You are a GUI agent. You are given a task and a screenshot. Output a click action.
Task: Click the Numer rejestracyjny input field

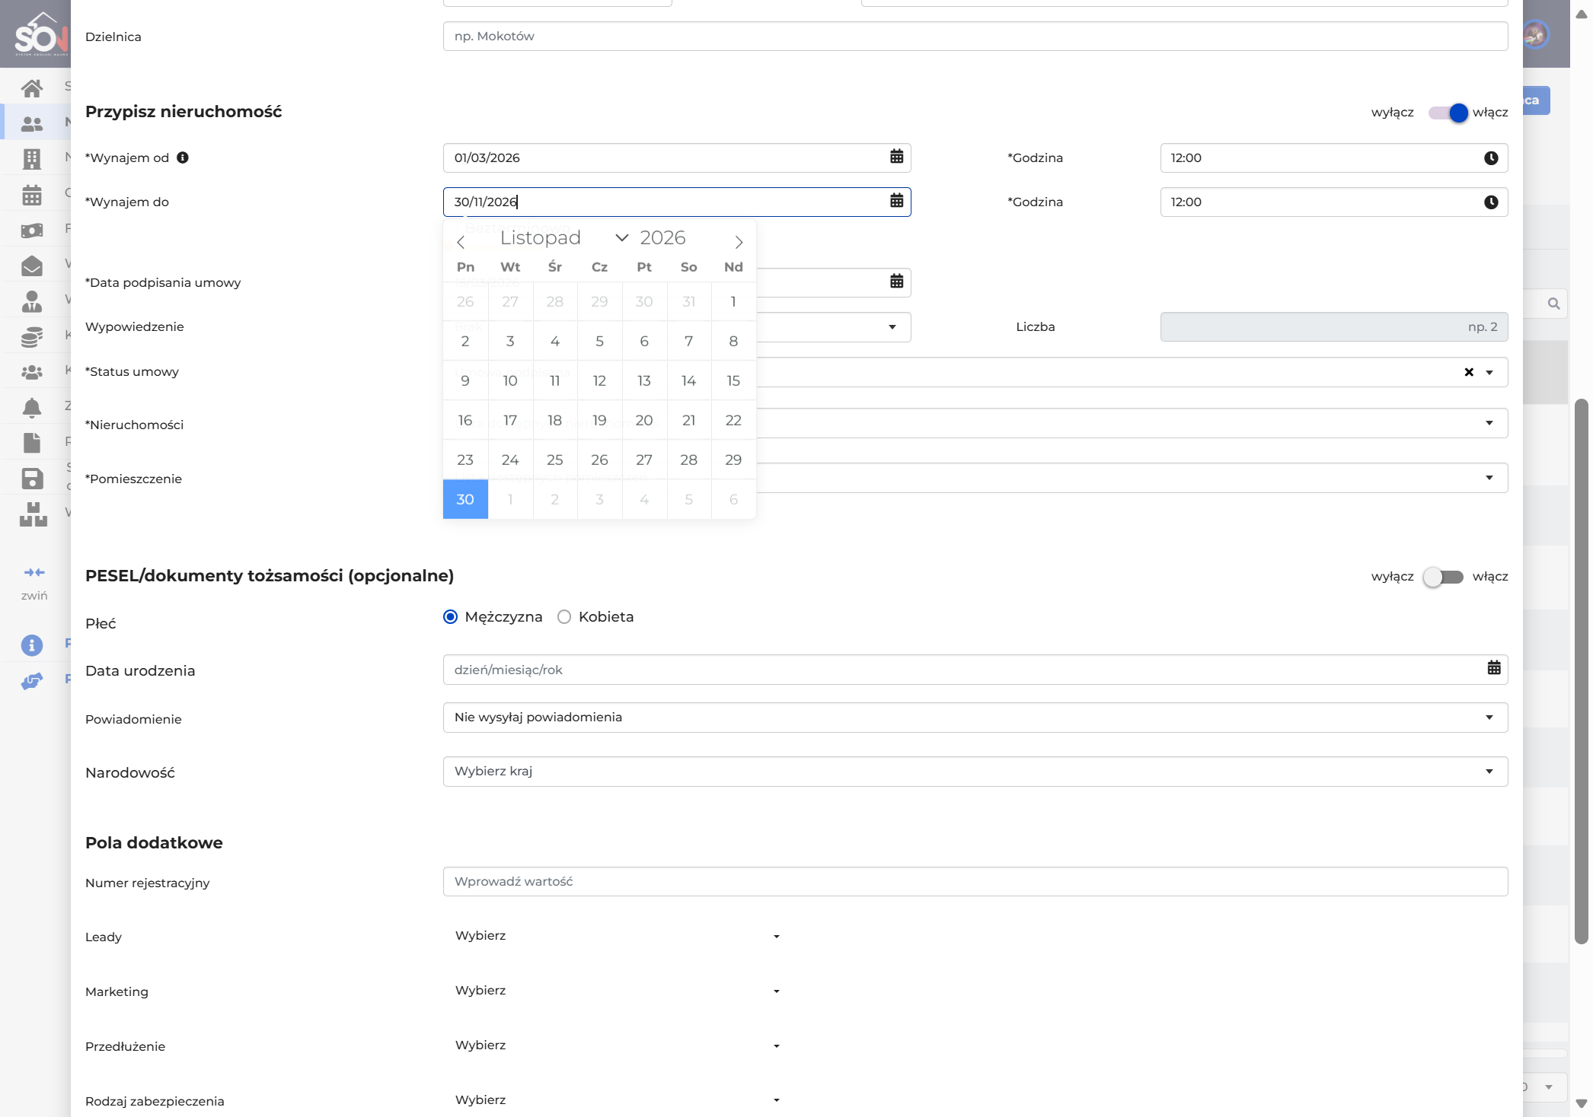click(x=975, y=882)
